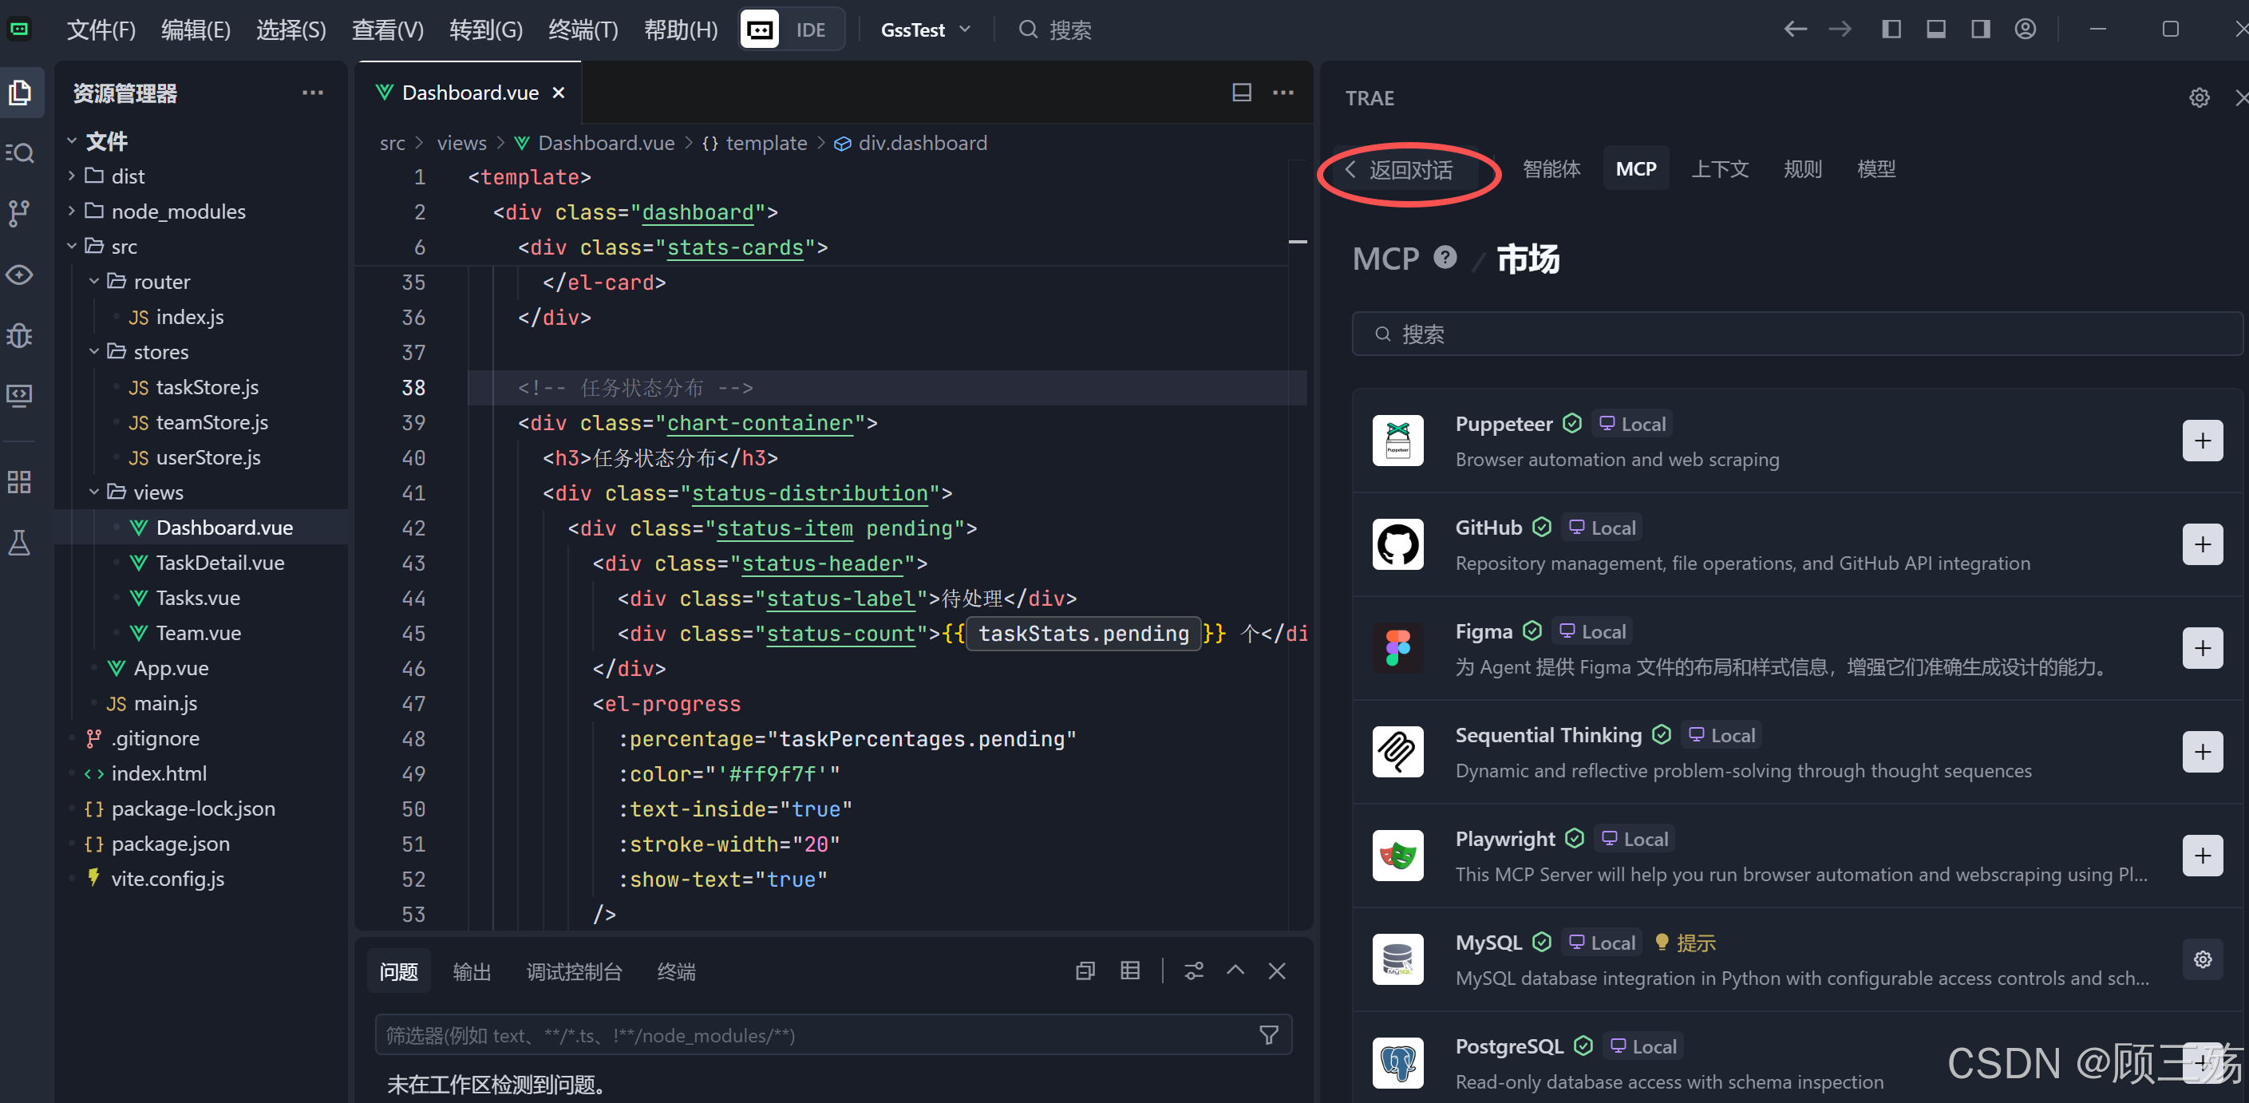Viewport: 2249px width, 1103px height.
Task: Click MCP help question mark icon
Action: [x=1445, y=258]
